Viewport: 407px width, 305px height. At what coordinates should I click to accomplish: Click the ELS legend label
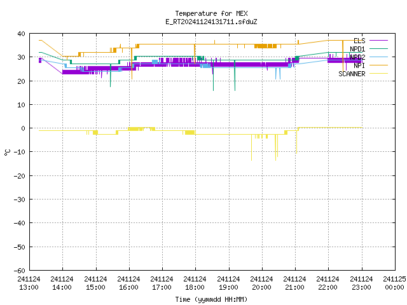(x=359, y=41)
